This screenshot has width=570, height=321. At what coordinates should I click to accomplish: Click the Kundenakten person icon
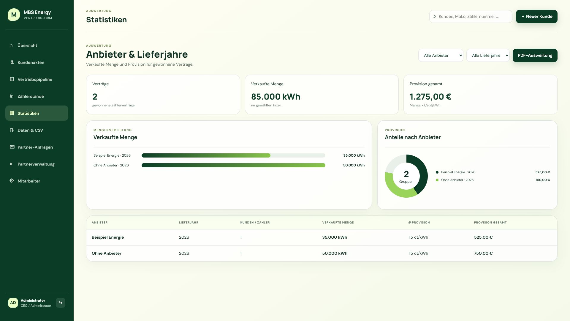pos(12,62)
